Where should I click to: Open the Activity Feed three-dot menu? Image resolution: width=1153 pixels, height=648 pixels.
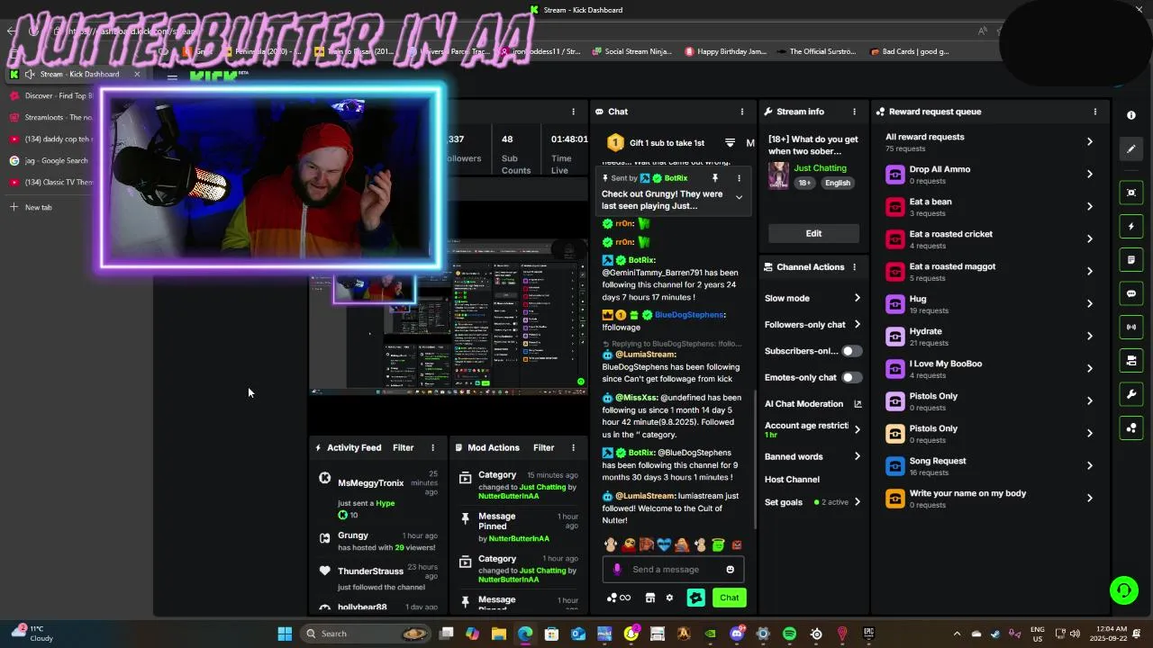(x=432, y=447)
